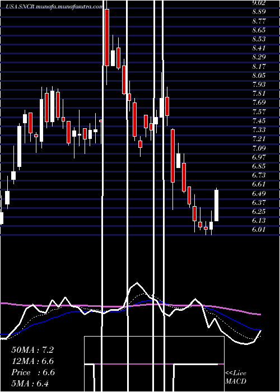Select the tallest red candlestick near 8.89
280x392 pixels.
pyautogui.click(x=107, y=38)
